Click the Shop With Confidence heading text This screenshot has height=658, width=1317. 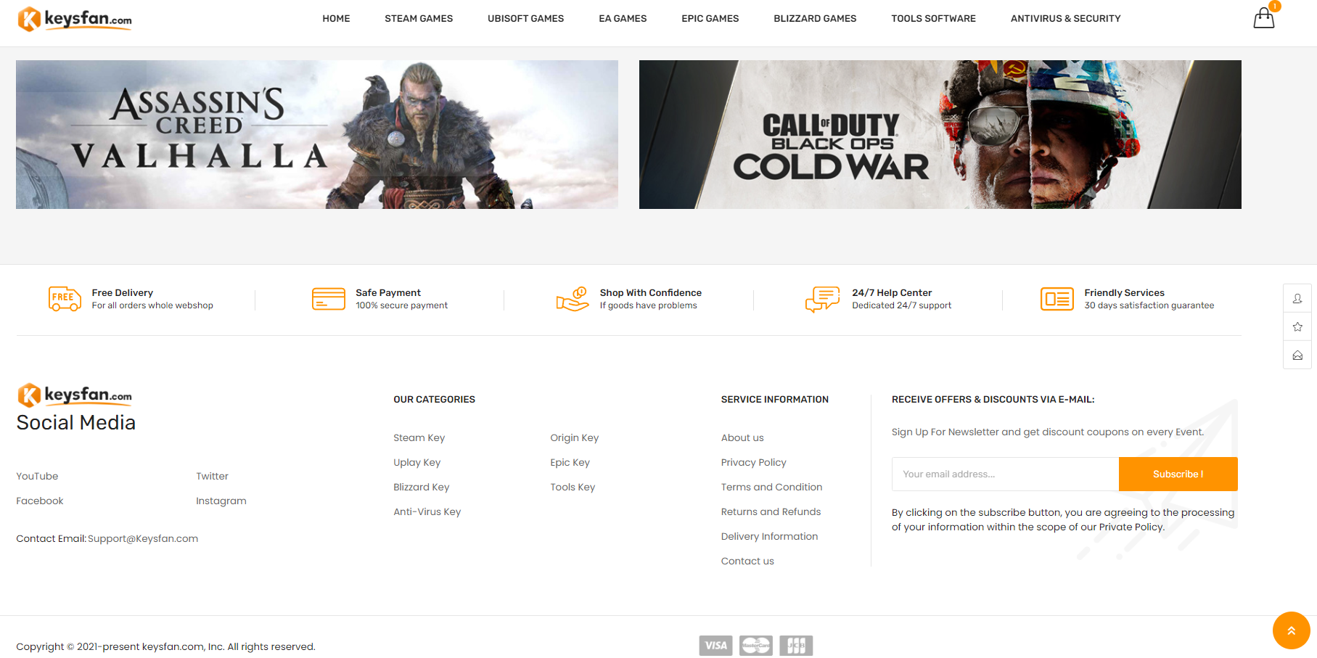click(651, 293)
